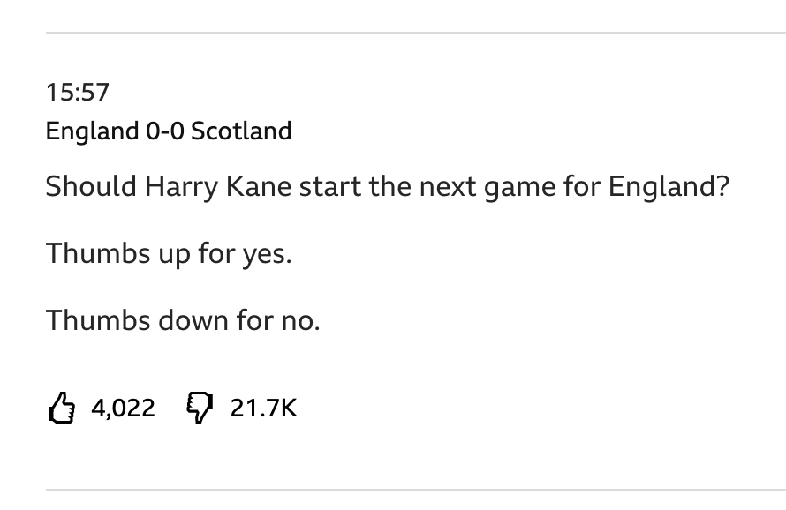Click the 15:57 timestamp

(77, 91)
